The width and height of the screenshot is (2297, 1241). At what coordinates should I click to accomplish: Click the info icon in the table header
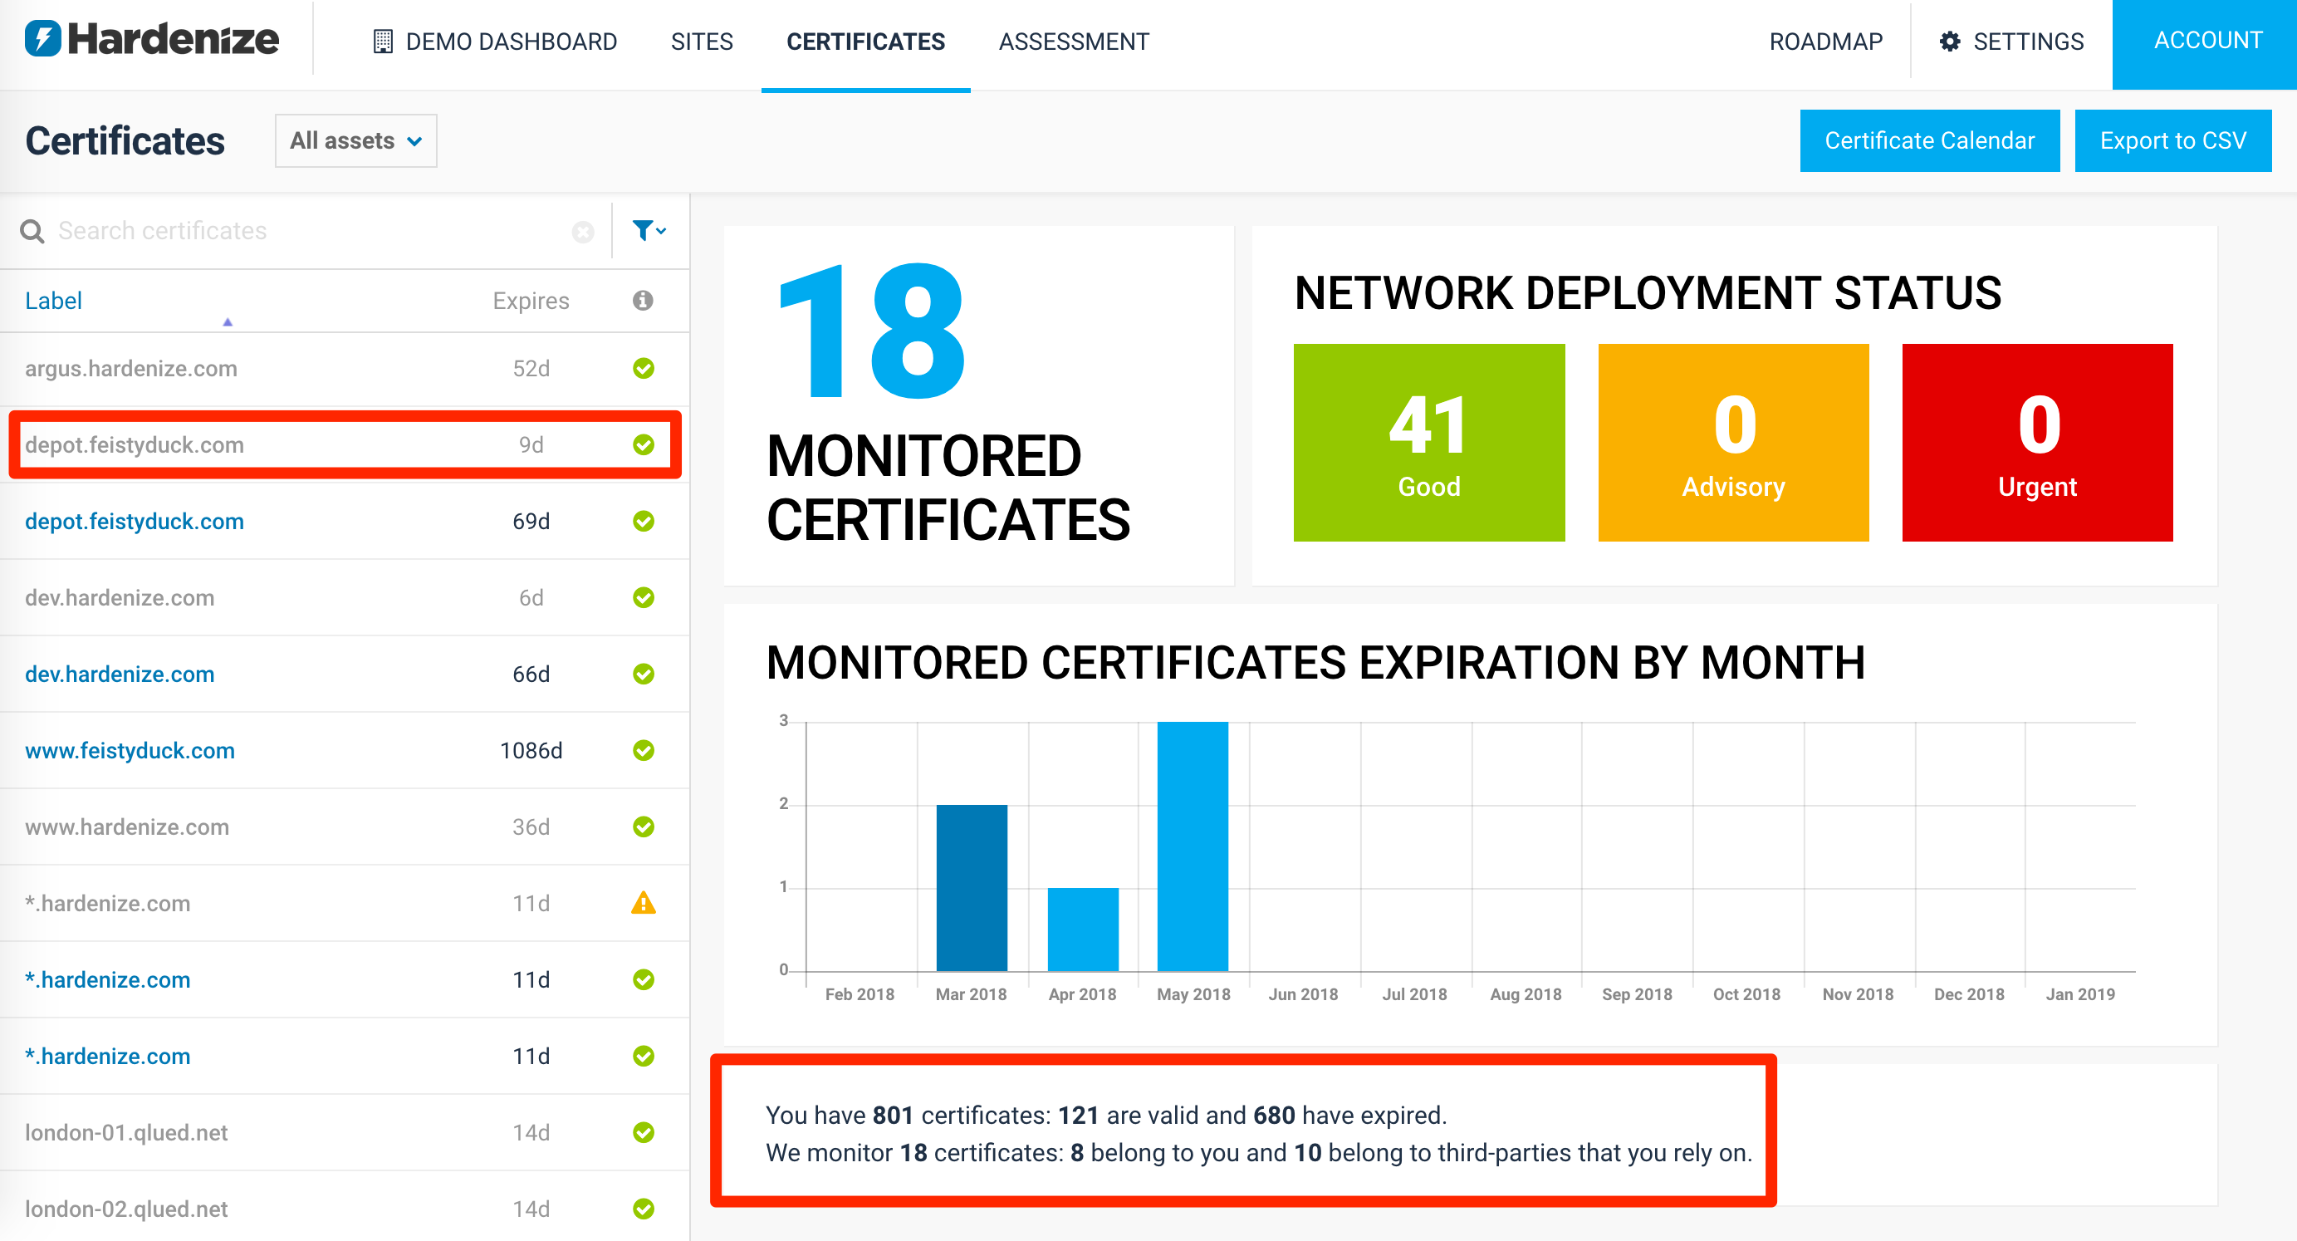pos(643,301)
